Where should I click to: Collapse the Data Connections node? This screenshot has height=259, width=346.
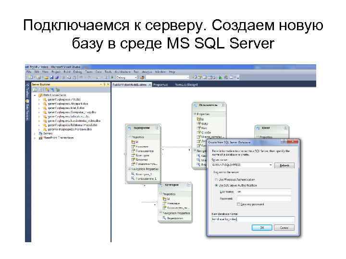tap(35, 95)
